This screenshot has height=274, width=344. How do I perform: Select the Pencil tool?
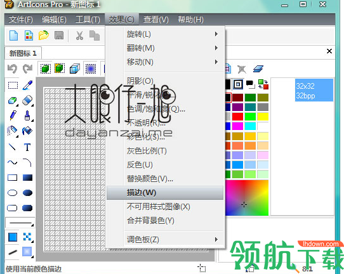click(13, 115)
